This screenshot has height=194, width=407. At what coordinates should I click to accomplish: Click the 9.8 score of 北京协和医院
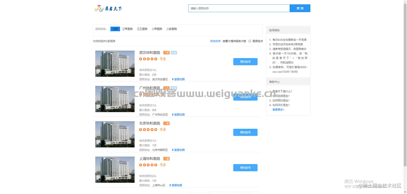163,130
